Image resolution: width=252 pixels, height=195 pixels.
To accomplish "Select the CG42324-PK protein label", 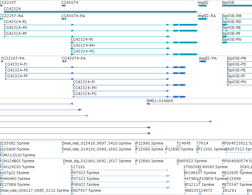I will [17, 70].
